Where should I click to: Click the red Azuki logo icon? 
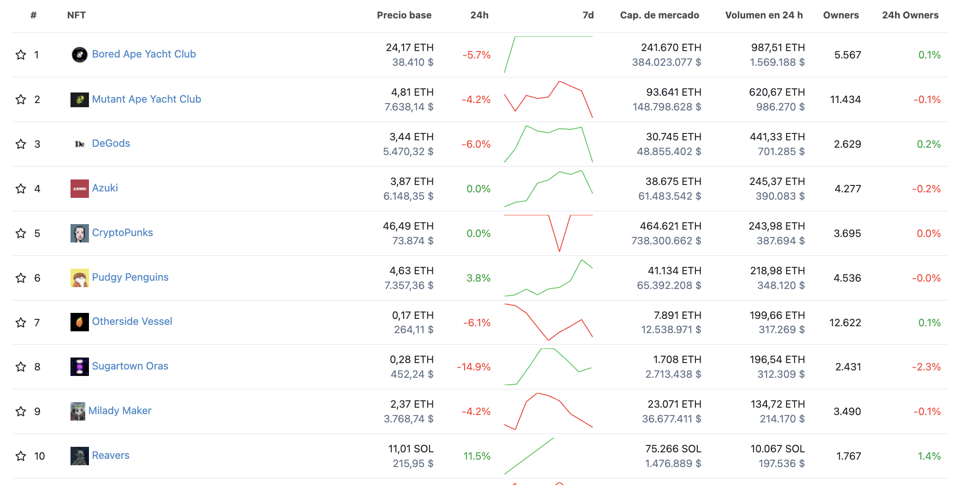(79, 189)
